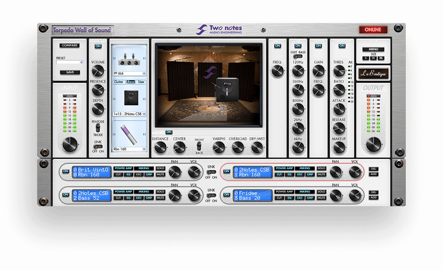Image resolution: width=443 pixels, height=270 pixels.
Task: Adjust the compressor RATIO knob
Action: pyautogui.click(x=339, y=90)
